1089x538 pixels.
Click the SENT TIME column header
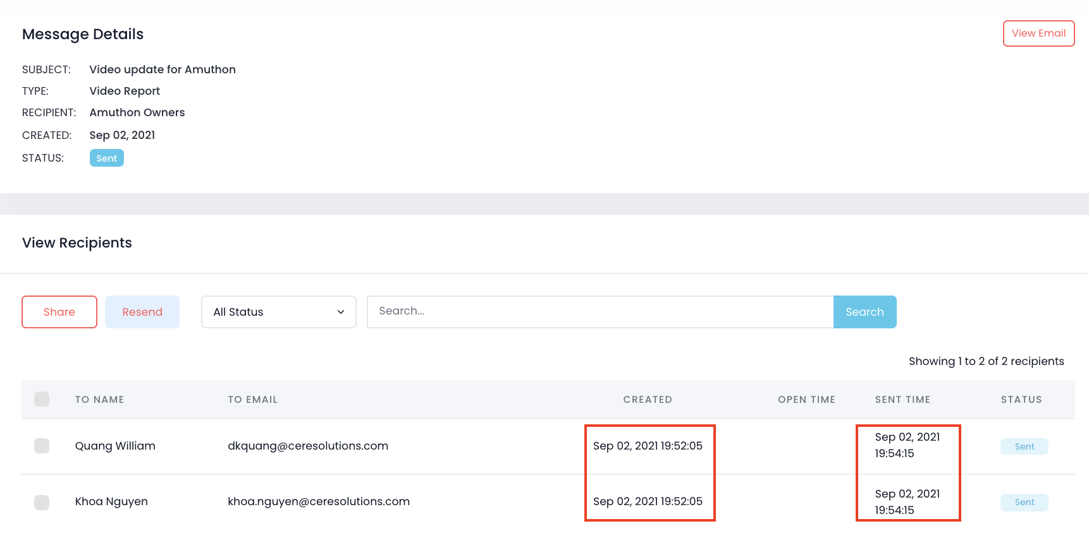click(x=902, y=400)
